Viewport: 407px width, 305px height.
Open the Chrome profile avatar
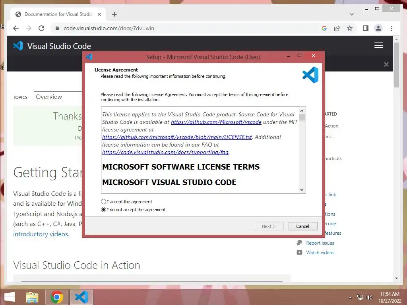378,28
